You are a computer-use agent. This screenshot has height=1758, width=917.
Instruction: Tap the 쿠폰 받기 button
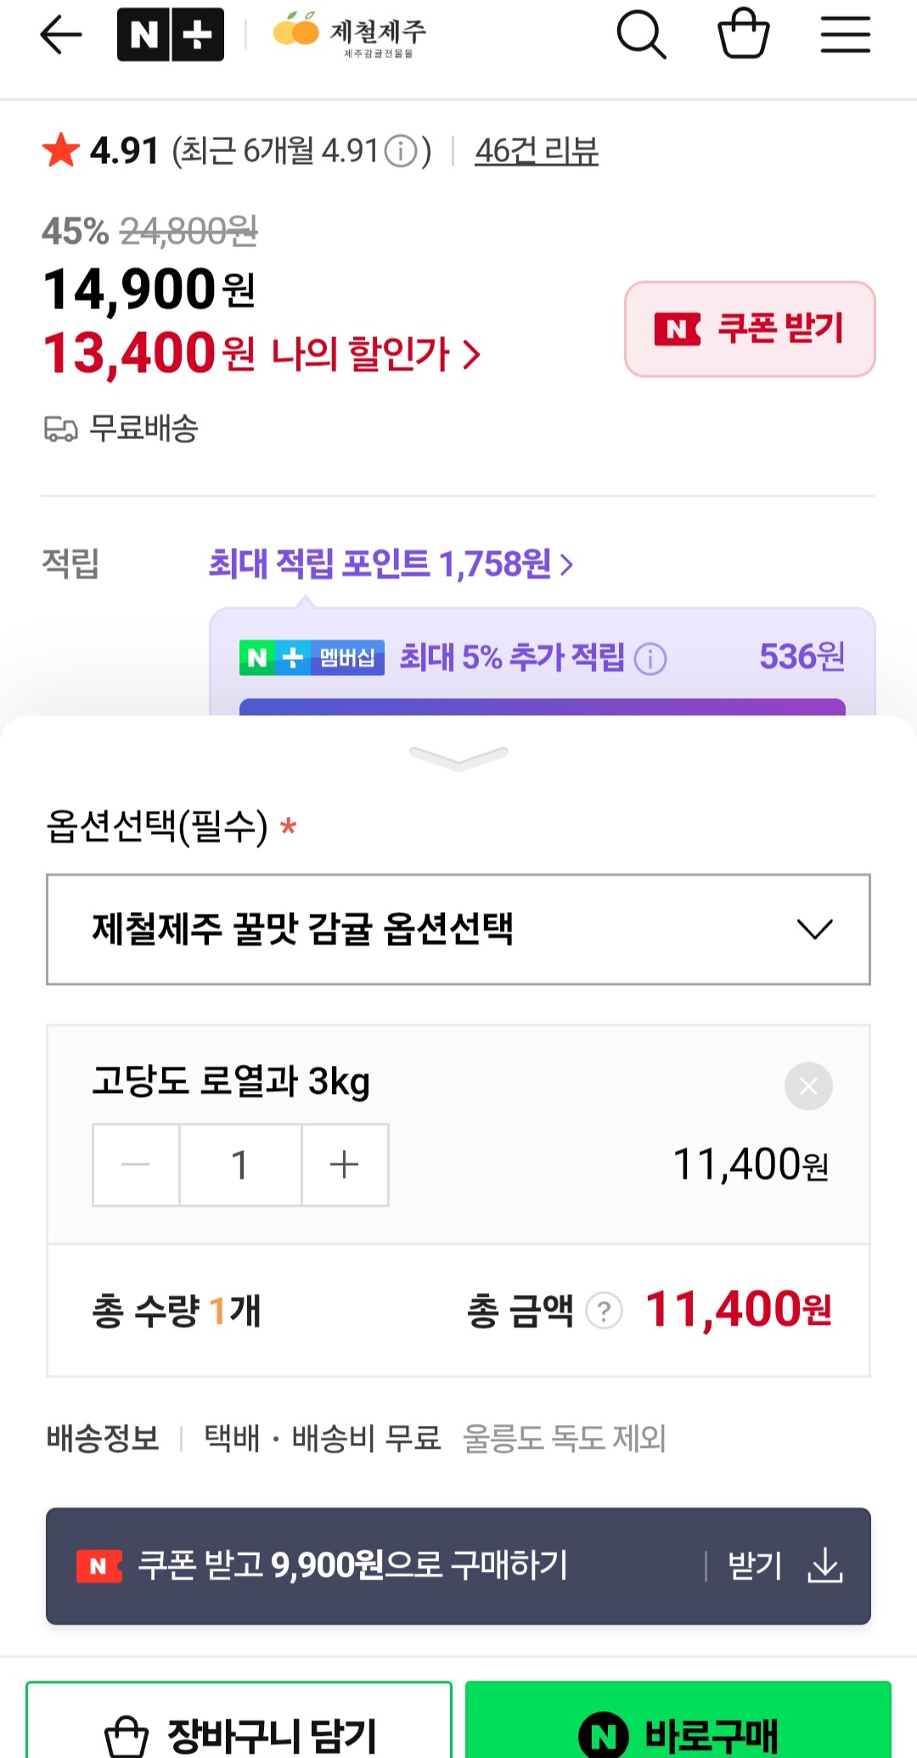click(750, 330)
